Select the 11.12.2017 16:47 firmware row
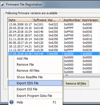Viewport: 100px width, 105px height. [x=54, y=50]
